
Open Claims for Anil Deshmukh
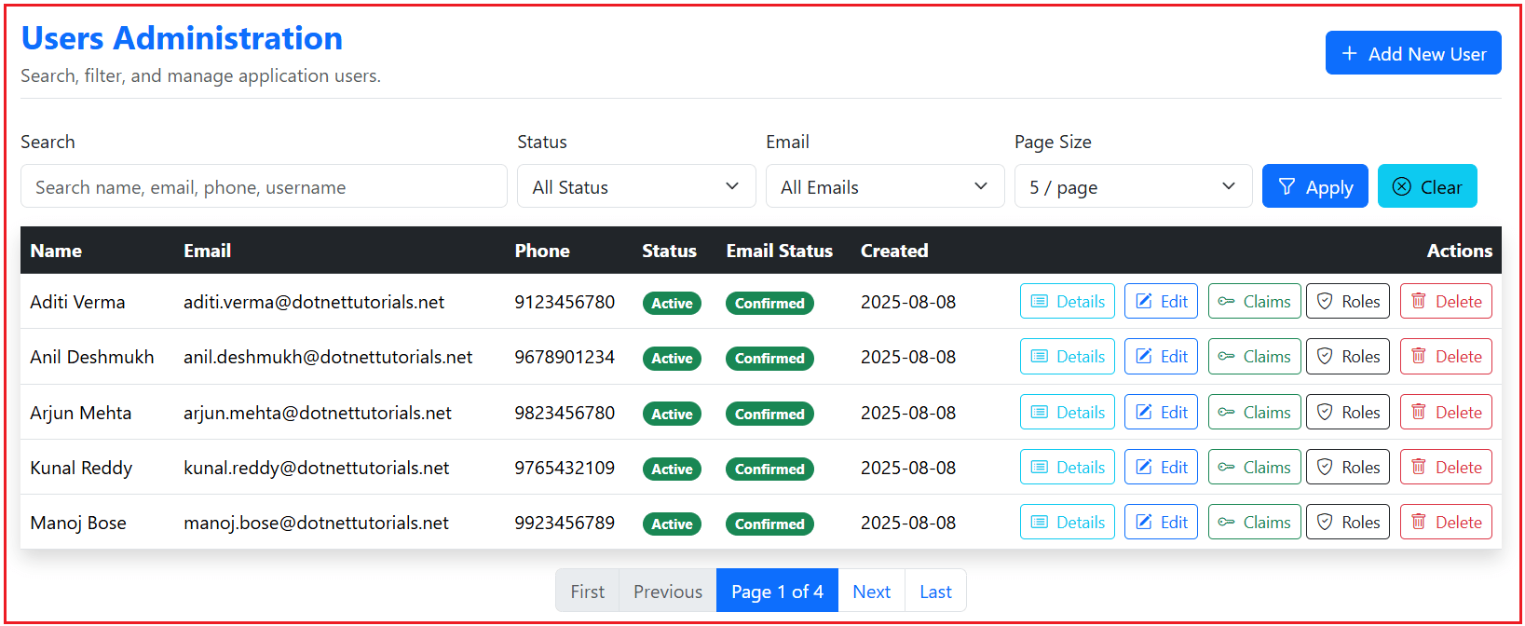pyautogui.click(x=1254, y=356)
